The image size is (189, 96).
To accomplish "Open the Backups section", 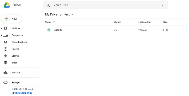I will pos(16,72).
